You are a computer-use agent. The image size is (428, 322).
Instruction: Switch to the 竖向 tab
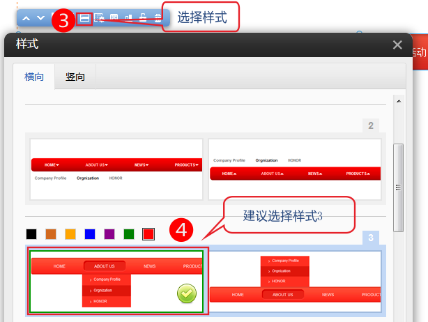click(x=75, y=77)
